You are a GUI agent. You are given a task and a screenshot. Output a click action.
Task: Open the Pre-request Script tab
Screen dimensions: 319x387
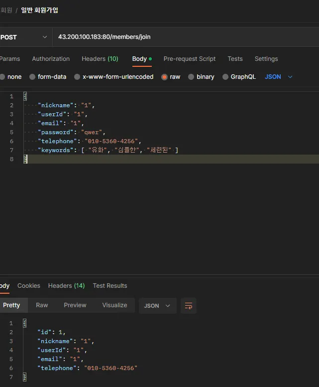(190, 59)
